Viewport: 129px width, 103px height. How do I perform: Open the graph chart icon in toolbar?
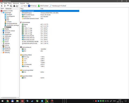[17, 6]
